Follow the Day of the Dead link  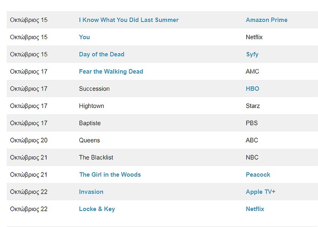coord(101,54)
